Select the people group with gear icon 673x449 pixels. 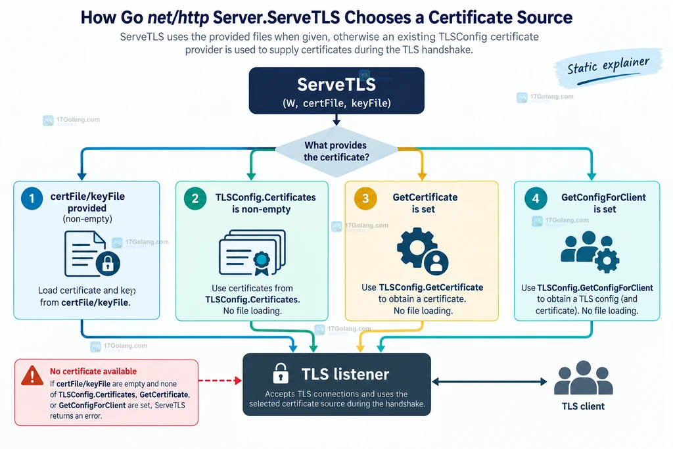point(590,252)
